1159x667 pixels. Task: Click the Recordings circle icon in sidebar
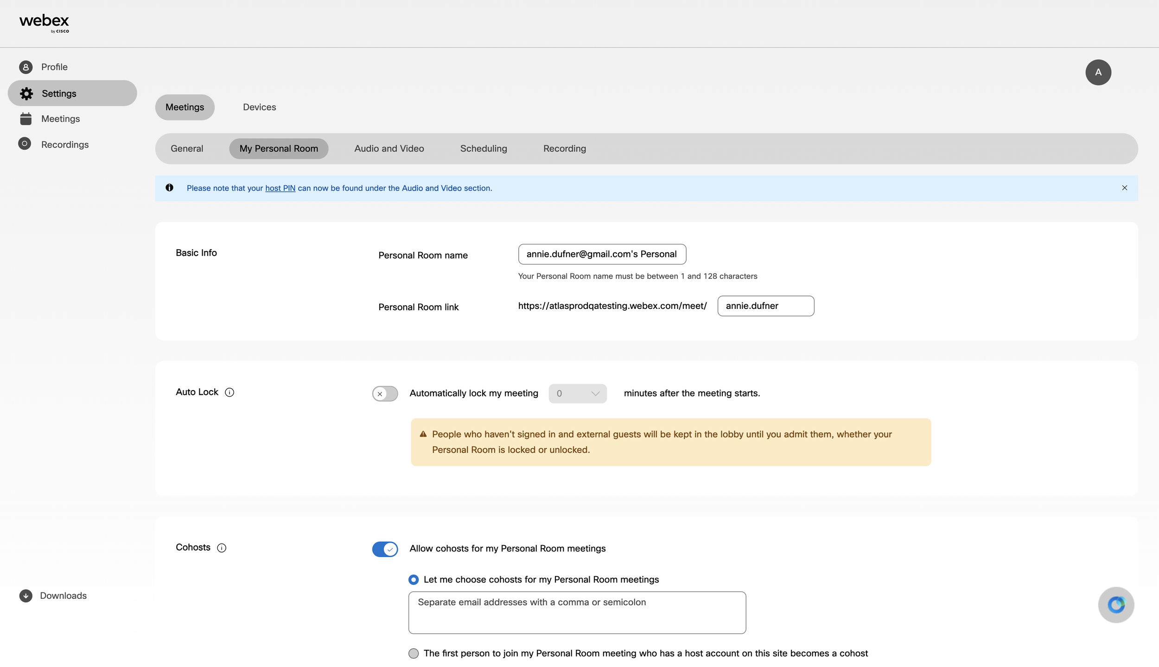(25, 144)
